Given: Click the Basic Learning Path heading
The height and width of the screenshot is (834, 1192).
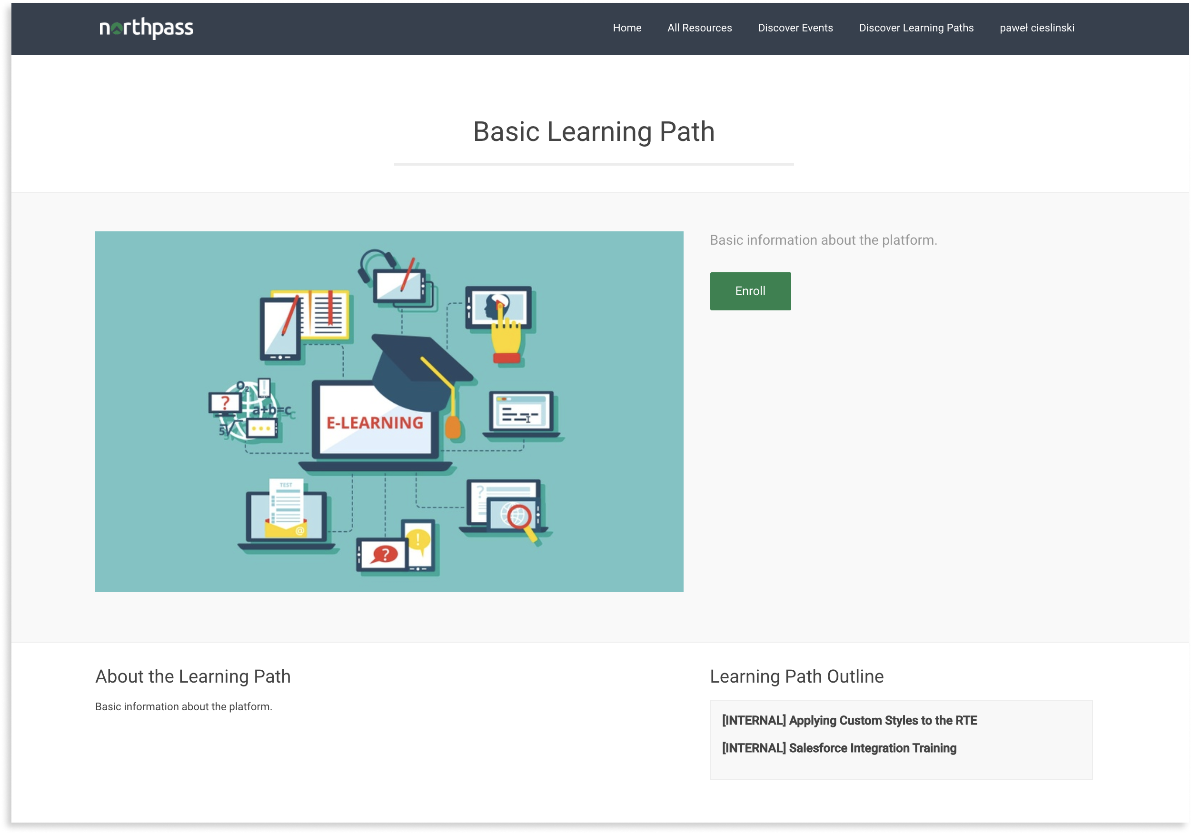Looking at the screenshot, I should click(x=594, y=131).
